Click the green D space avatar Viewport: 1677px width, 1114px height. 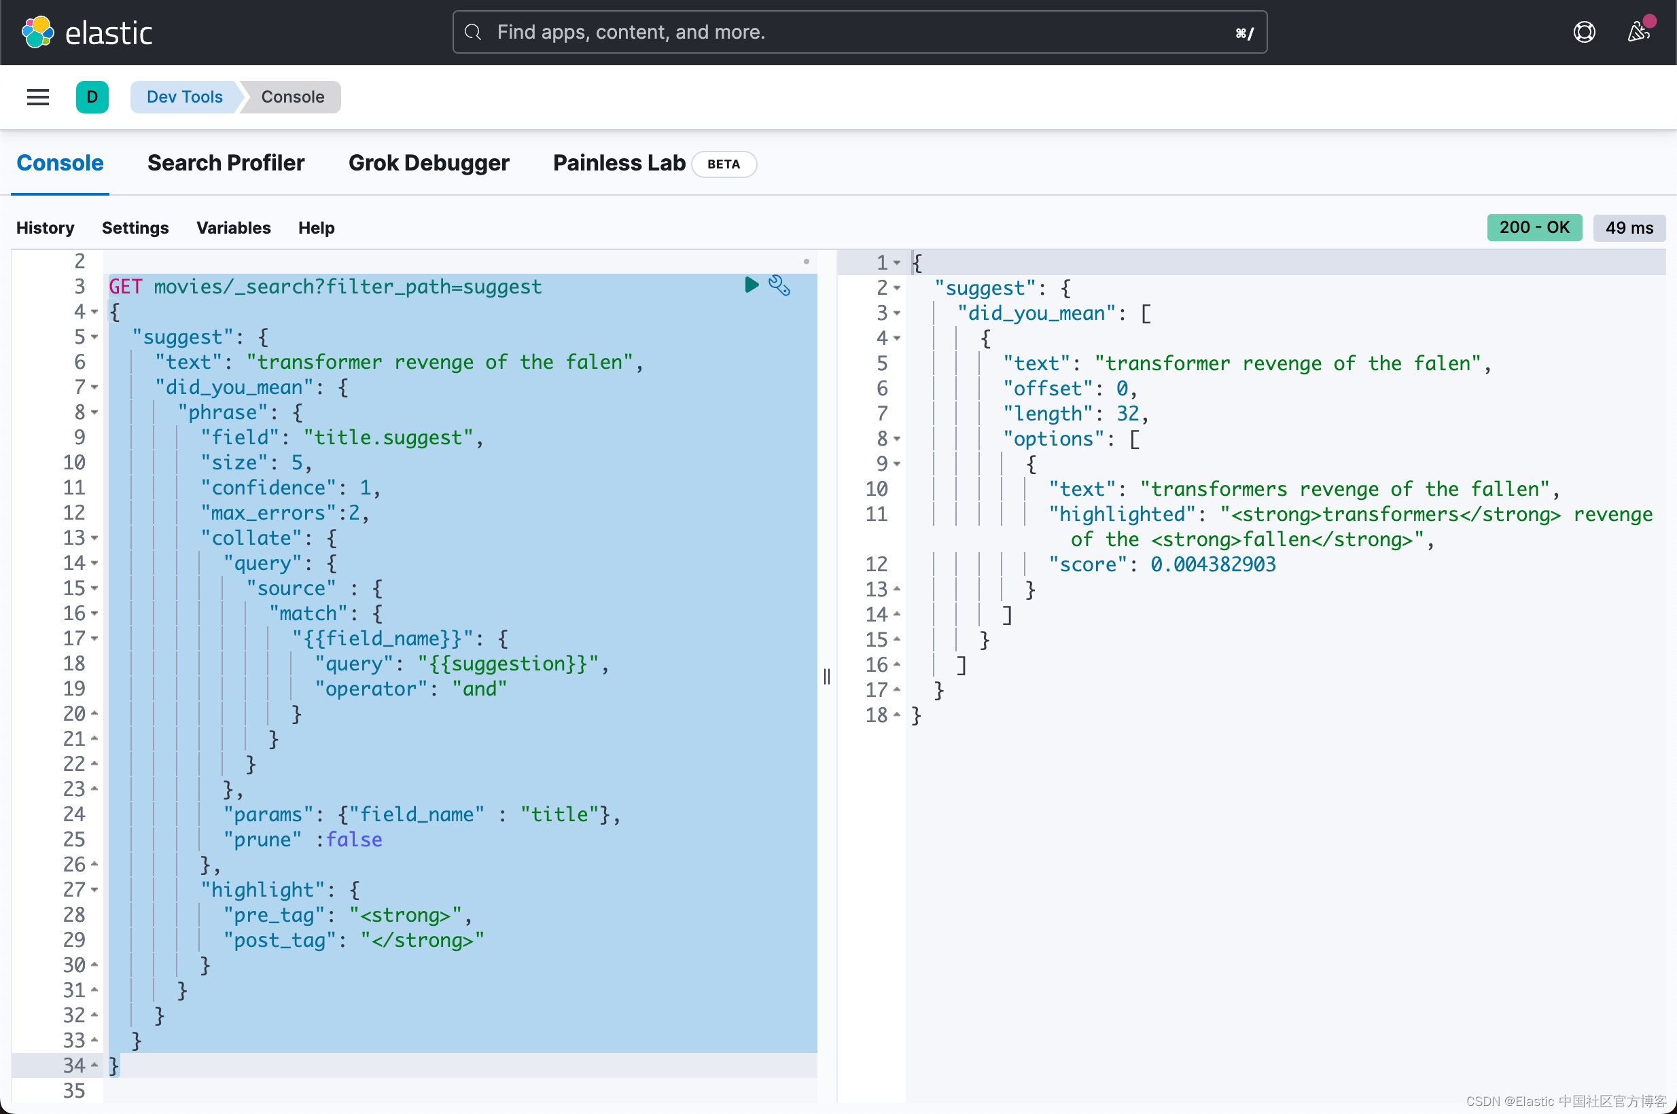click(x=92, y=96)
